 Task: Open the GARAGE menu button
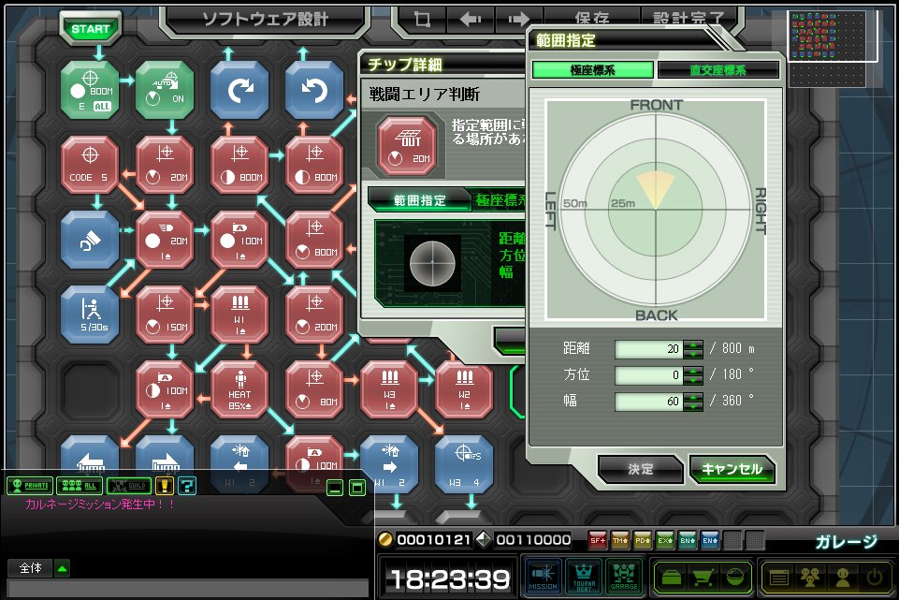pyautogui.click(x=624, y=577)
